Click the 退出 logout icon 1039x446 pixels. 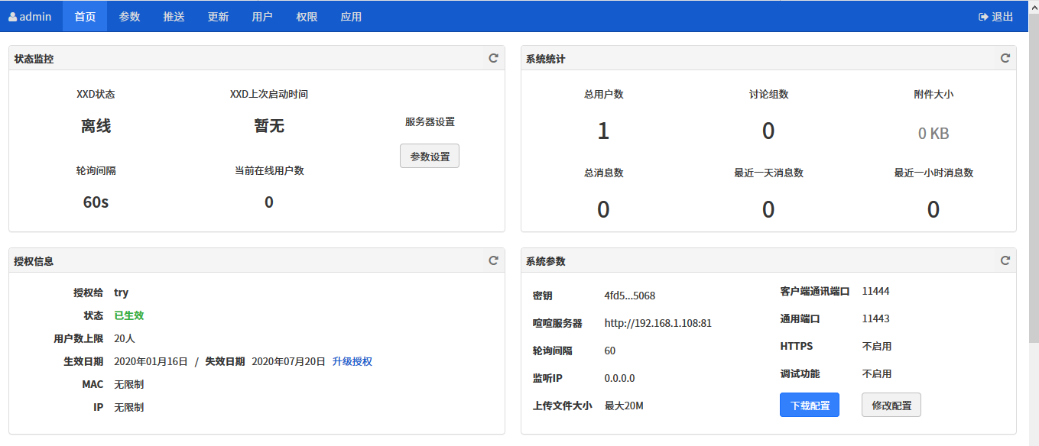point(983,17)
